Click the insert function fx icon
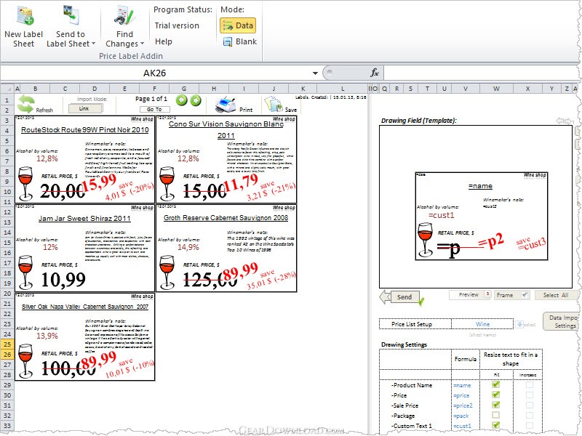582x436 pixels. click(x=375, y=73)
